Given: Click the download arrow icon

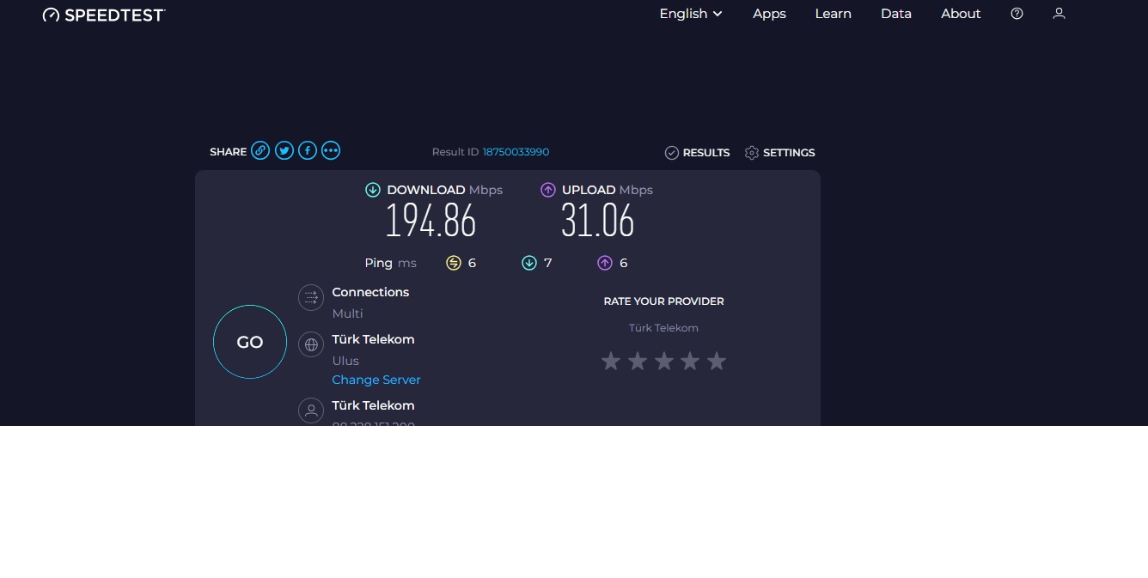Looking at the screenshot, I should click(373, 190).
